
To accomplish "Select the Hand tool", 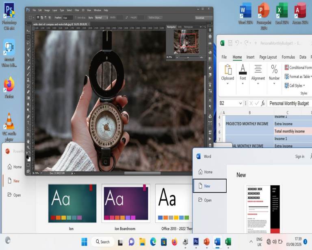I will (x=28, y=141).
